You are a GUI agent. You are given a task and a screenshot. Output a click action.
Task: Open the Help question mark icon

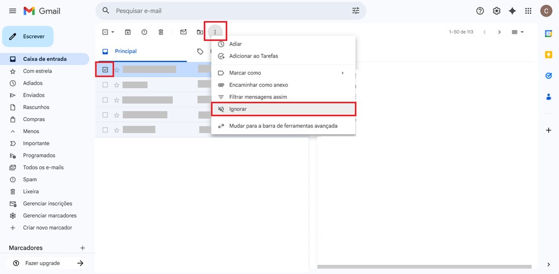(x=480, y=11)
